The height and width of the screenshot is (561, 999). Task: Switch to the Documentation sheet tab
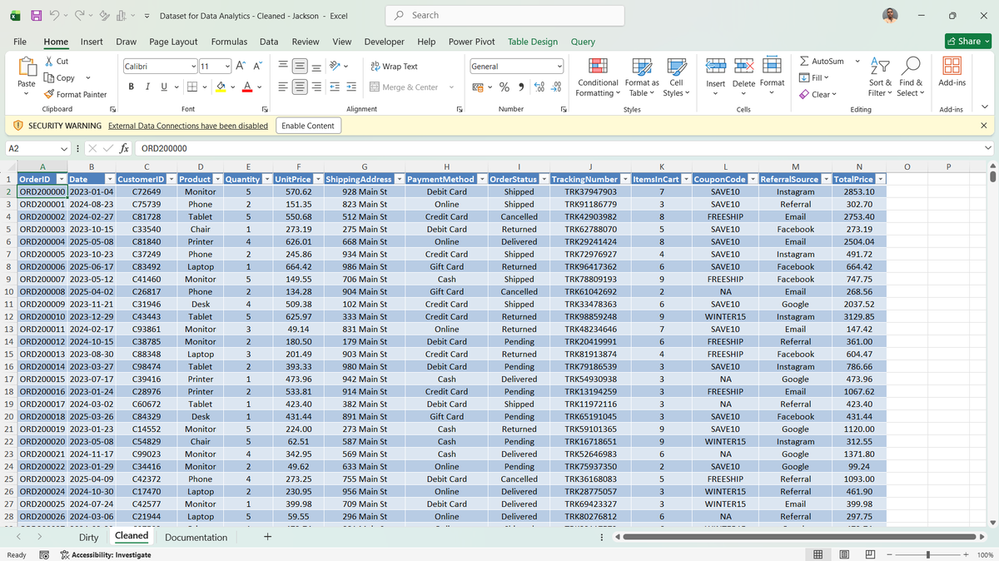[196, 538]
